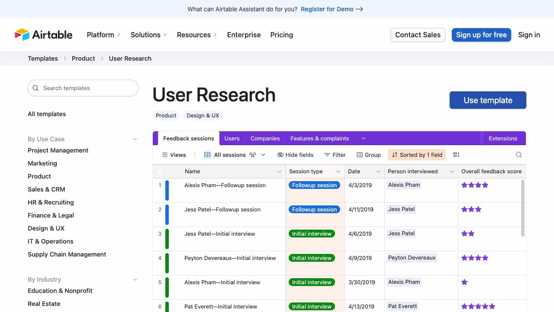
Task: Open the Platform menu
Action: coord(103,35)
